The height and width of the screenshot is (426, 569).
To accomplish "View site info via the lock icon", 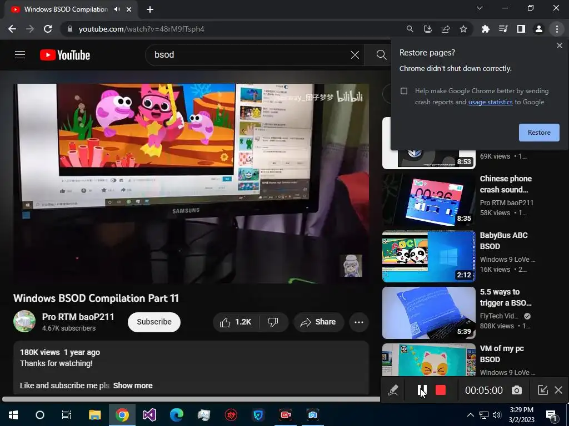I will (x=70, y=29).
